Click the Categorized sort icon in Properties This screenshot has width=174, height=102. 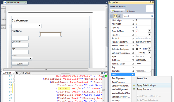tap(112, 16)
